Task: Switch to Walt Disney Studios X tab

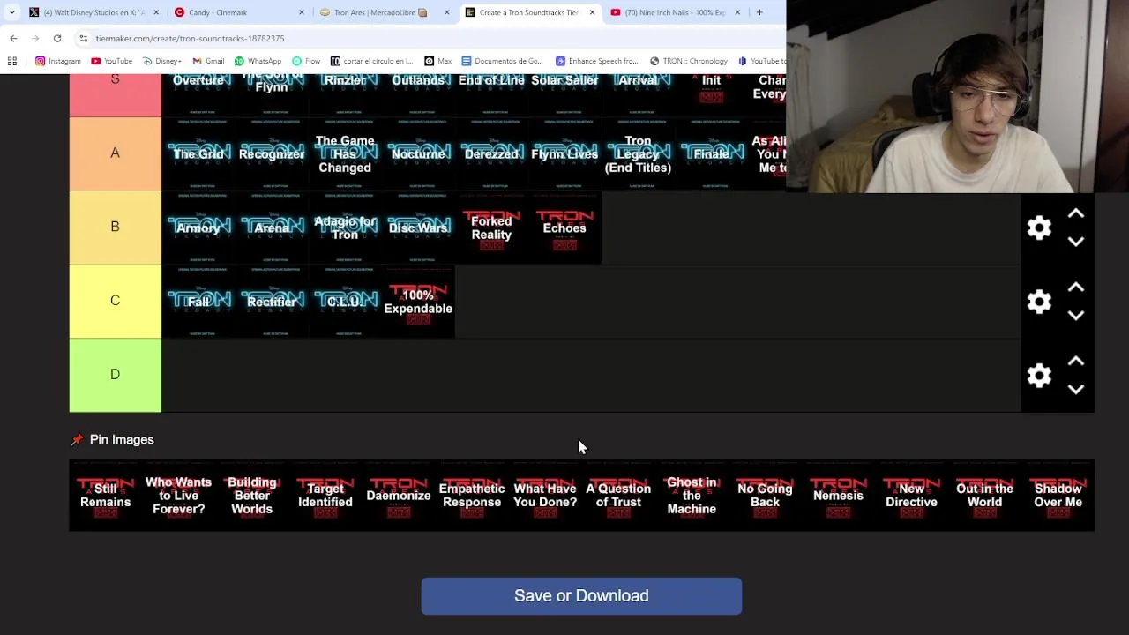Action: 94,12
